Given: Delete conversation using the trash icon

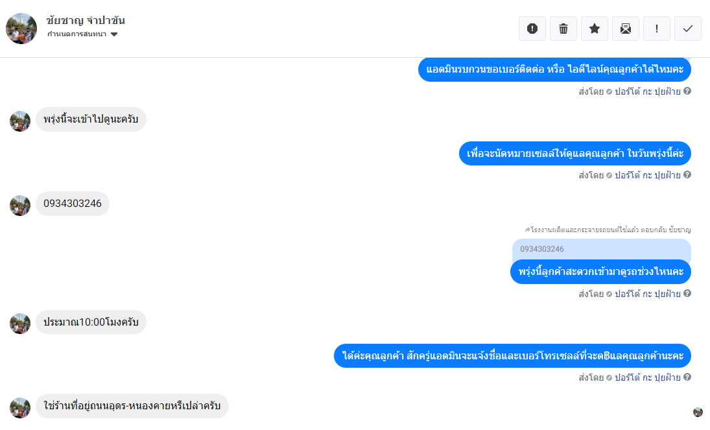Looking at the screenshot, I should click(563, 29).
